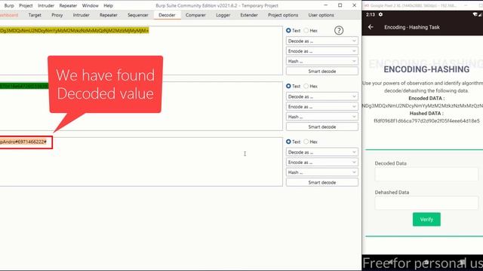This screenshot has height=271, width=483.
Task: Open the Project options tab
Action: [283, 15]
